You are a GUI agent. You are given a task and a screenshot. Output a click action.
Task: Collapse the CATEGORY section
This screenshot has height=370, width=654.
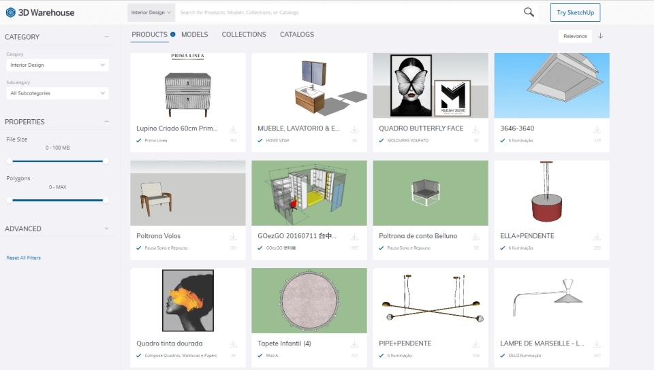point(107,37)
